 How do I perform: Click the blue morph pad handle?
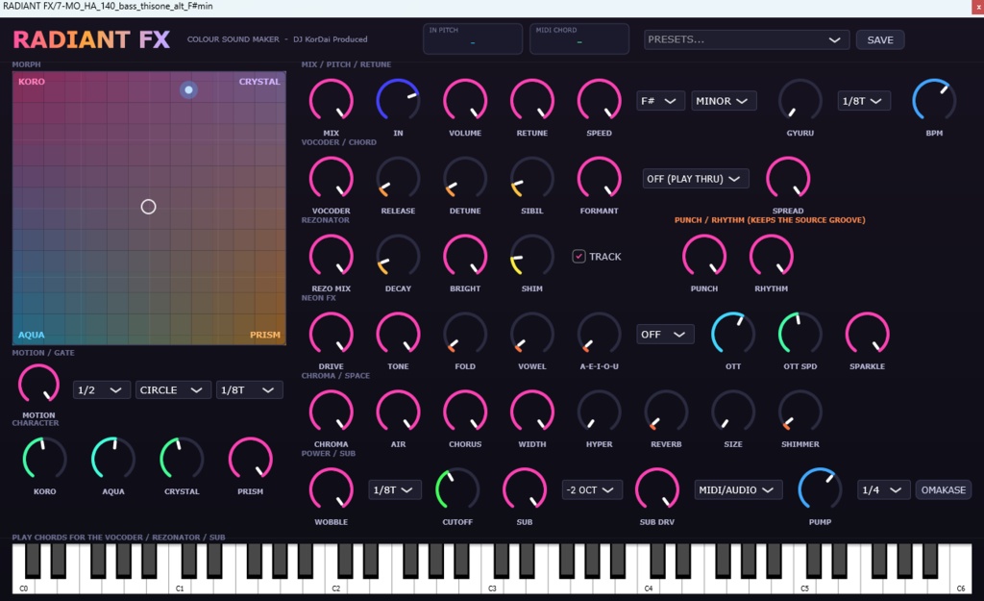pos(188,89)
